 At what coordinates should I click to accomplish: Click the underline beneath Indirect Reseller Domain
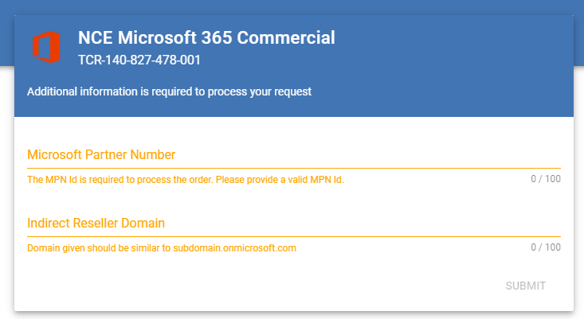click(x=293, y=236)
